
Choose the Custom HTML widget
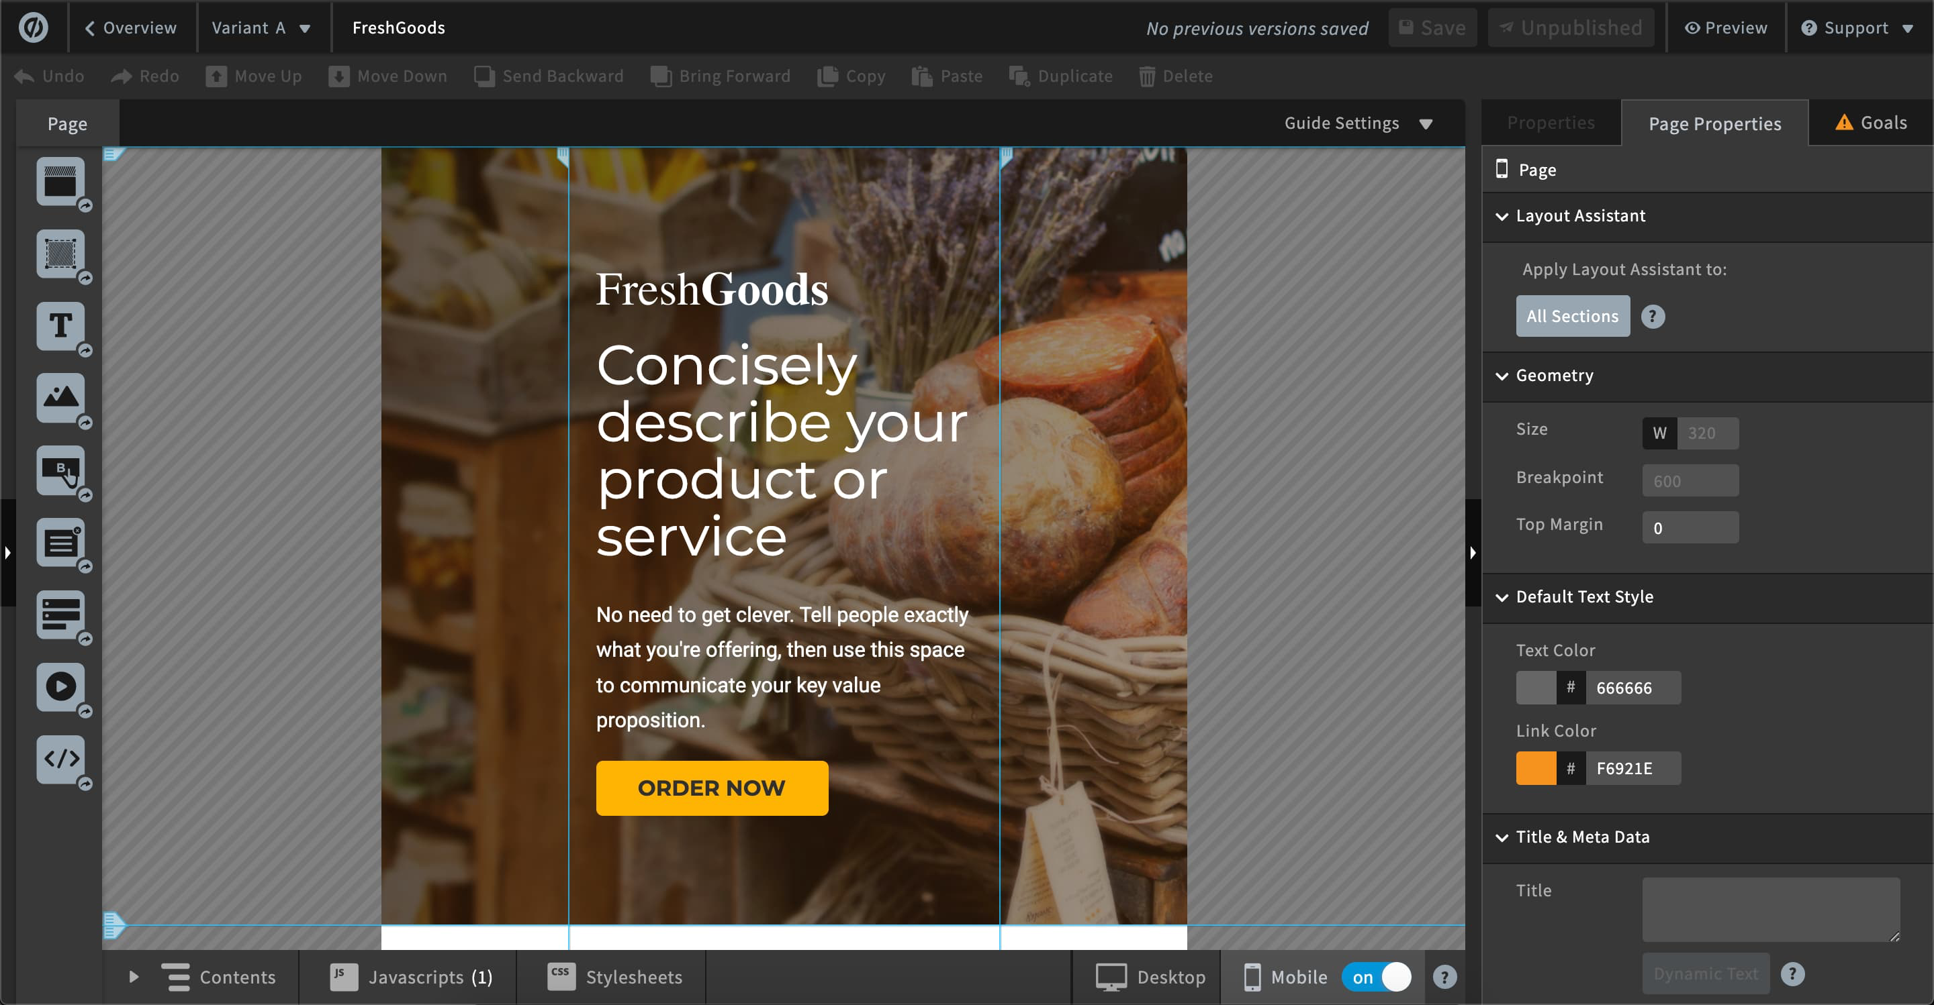(x=60, y=759)
